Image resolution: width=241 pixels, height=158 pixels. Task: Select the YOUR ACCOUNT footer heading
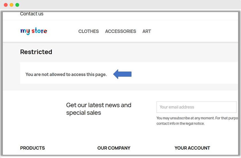coord(192,148)
